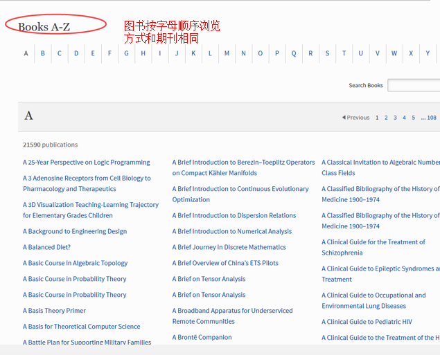Viewport: 440px width, 355px height.
Task: Open A 25-Year Perspective on Logic Programming
Action: (87, 163)
